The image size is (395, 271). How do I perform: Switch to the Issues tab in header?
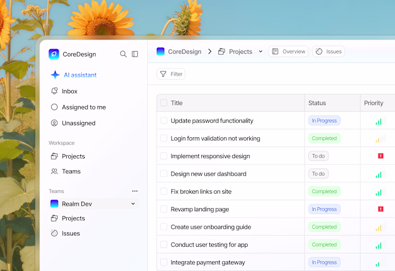click(328, 51)
